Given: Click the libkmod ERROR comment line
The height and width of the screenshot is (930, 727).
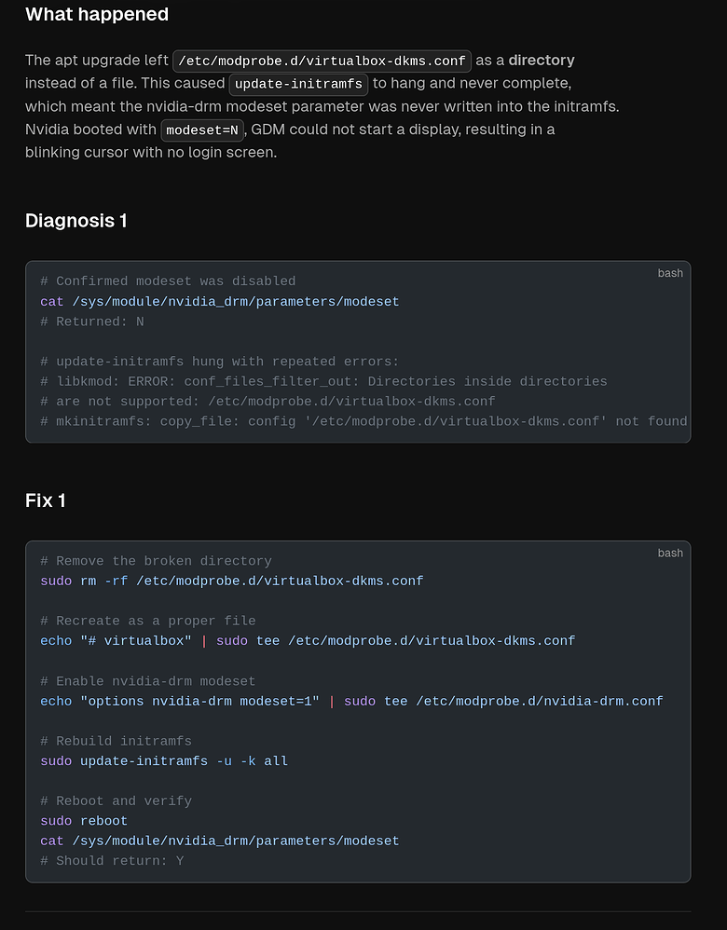Looking at the screenshot, I should 323,381.
